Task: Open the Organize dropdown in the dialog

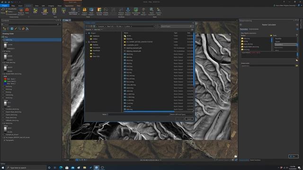Action: (89, 29)
